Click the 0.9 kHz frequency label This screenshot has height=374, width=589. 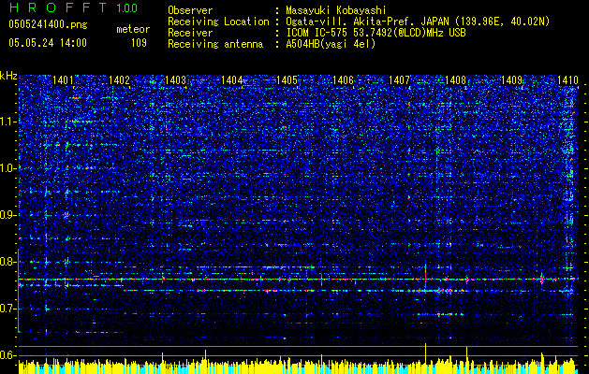pyautogui.click(x=8, y=215)
